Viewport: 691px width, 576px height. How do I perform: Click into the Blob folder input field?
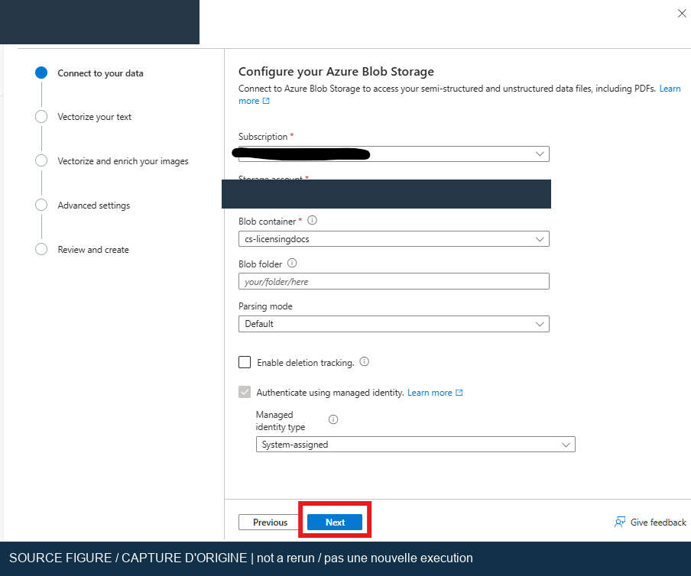(x=394, y=281)
